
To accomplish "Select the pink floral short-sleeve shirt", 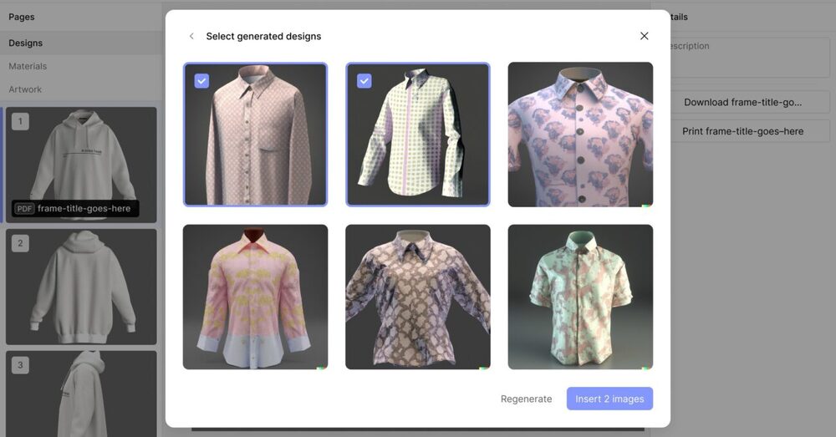I will point(580,134).
